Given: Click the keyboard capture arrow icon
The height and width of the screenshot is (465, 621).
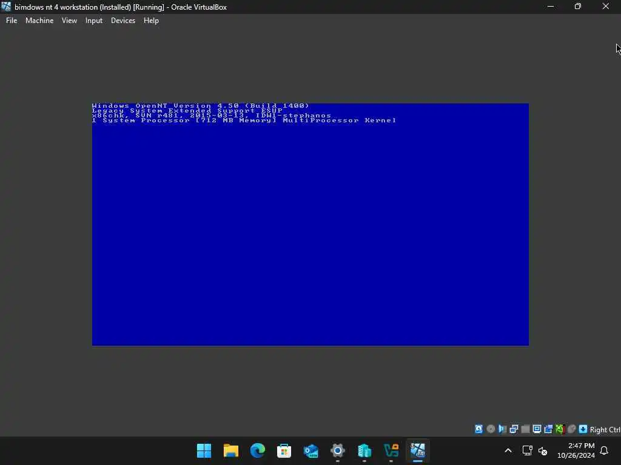Looking at the screenshot, I should 583,429.
